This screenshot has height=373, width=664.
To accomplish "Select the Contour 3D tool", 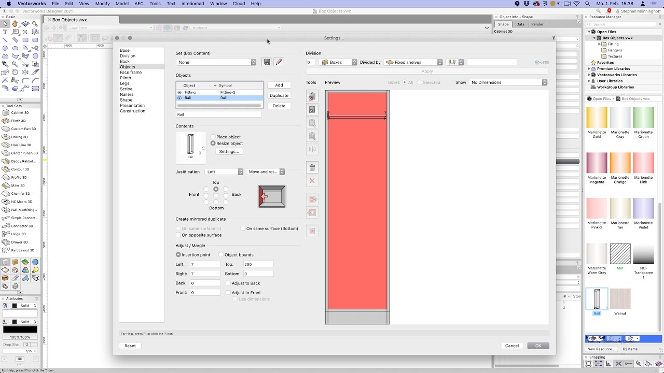I will tap(20, 169).
